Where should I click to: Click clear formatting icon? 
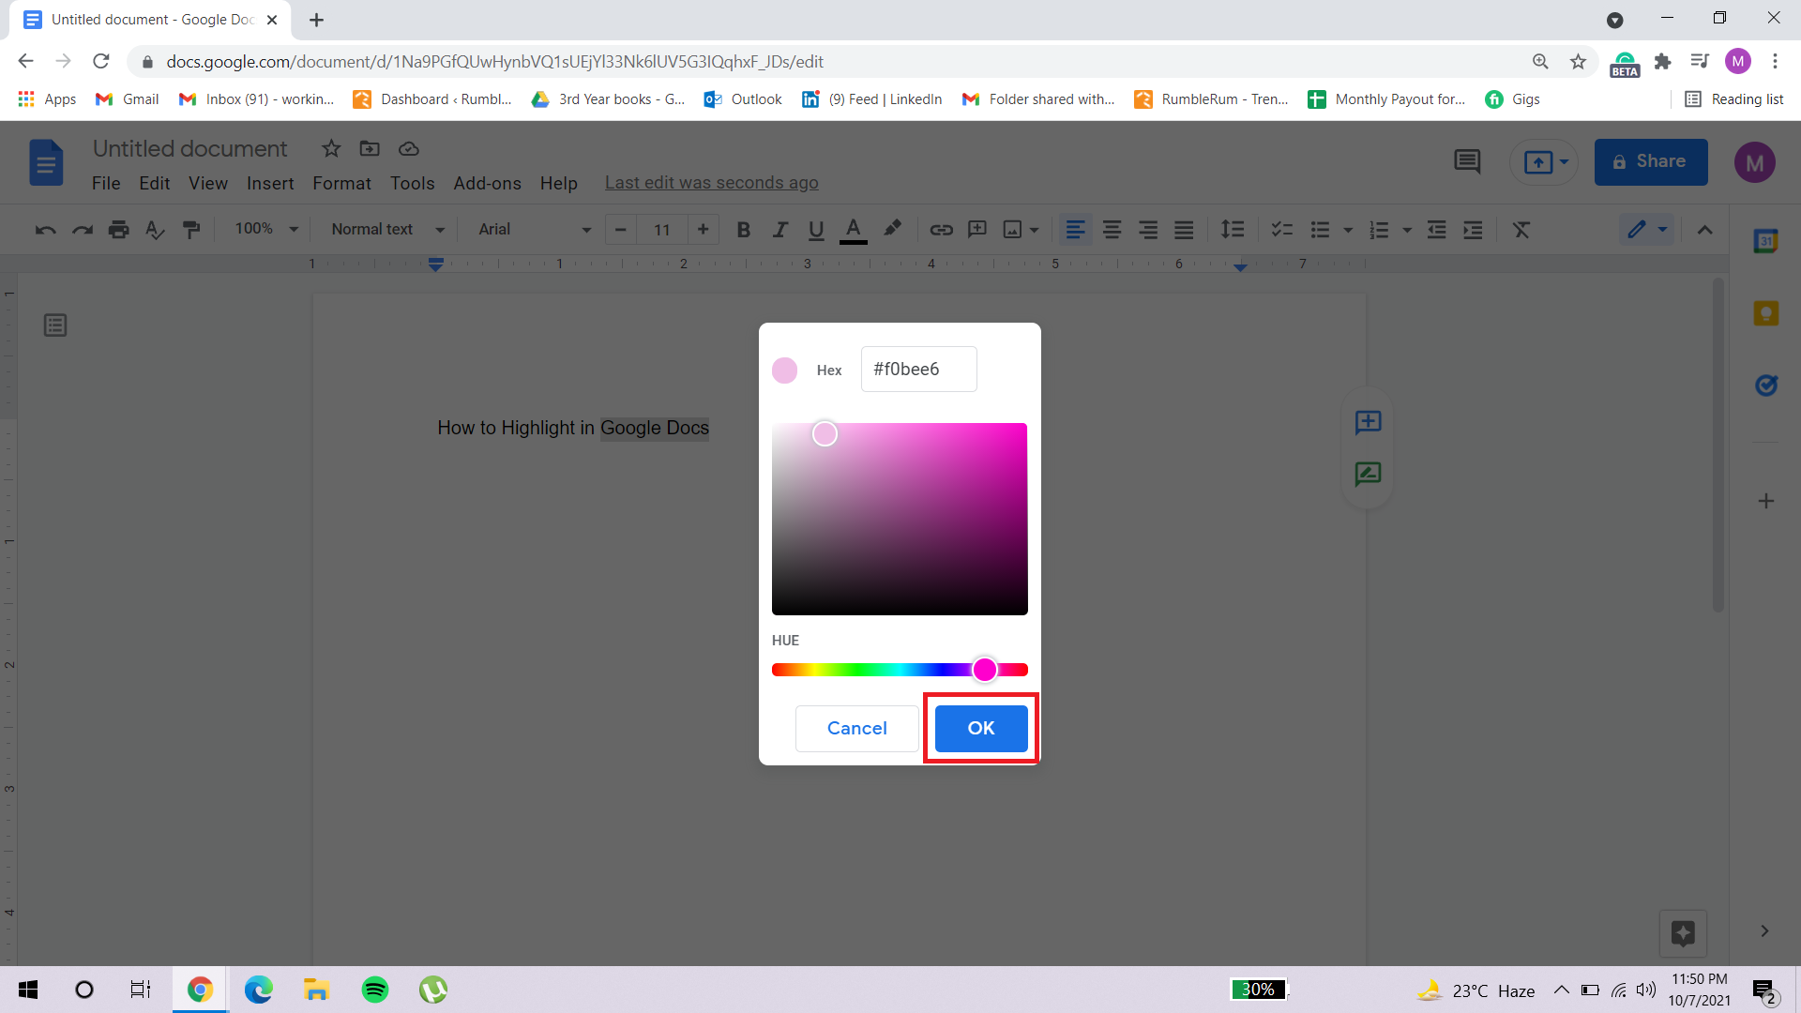coord(1521,230)
